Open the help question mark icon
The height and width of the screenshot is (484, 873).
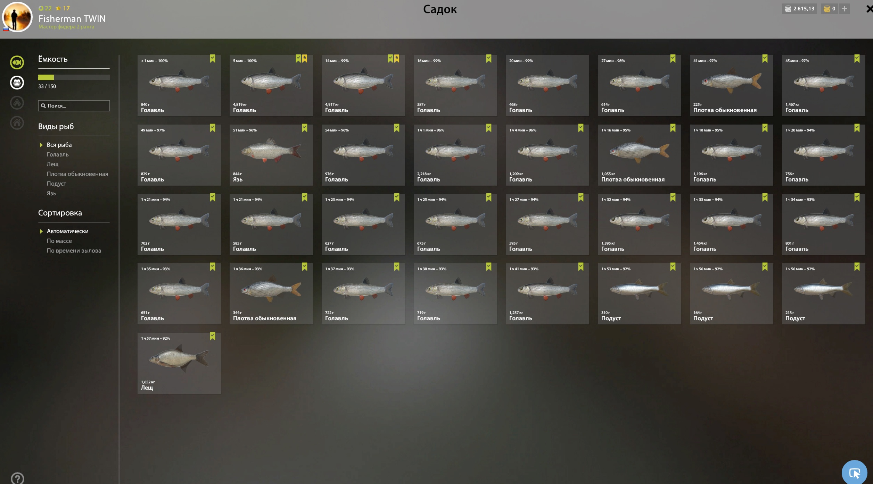click(x=17, y=478)
